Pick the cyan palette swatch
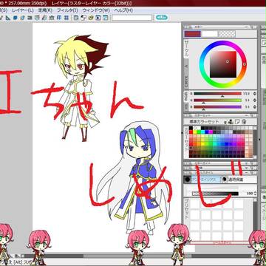266x266 pixels. click(202, 132)
